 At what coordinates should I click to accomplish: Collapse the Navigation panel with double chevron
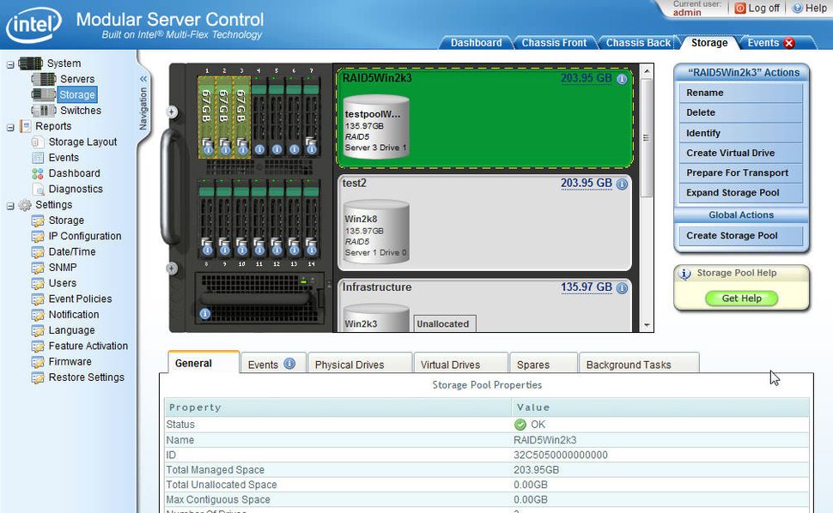pos(143,79)
